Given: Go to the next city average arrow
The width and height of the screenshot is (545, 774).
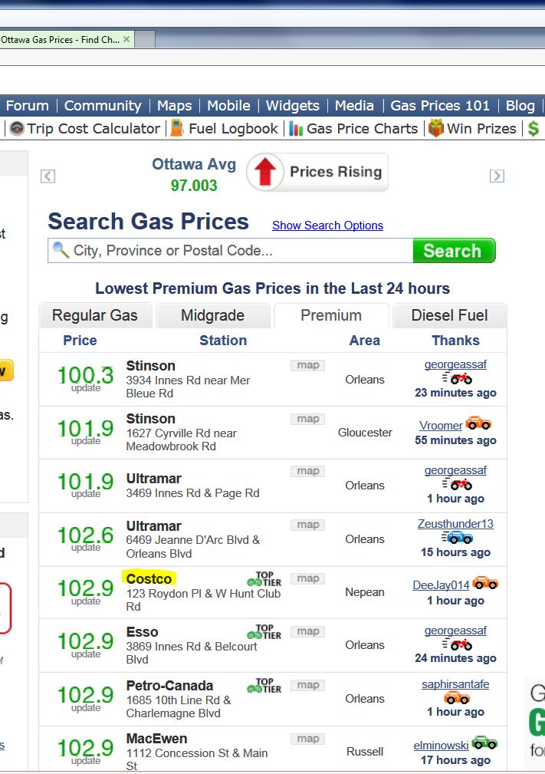Looking at the screenshot, I should click(x=497, y=176).
